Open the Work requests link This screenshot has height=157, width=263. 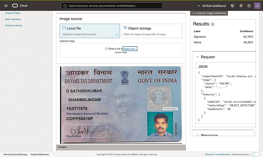coord(13,19)
